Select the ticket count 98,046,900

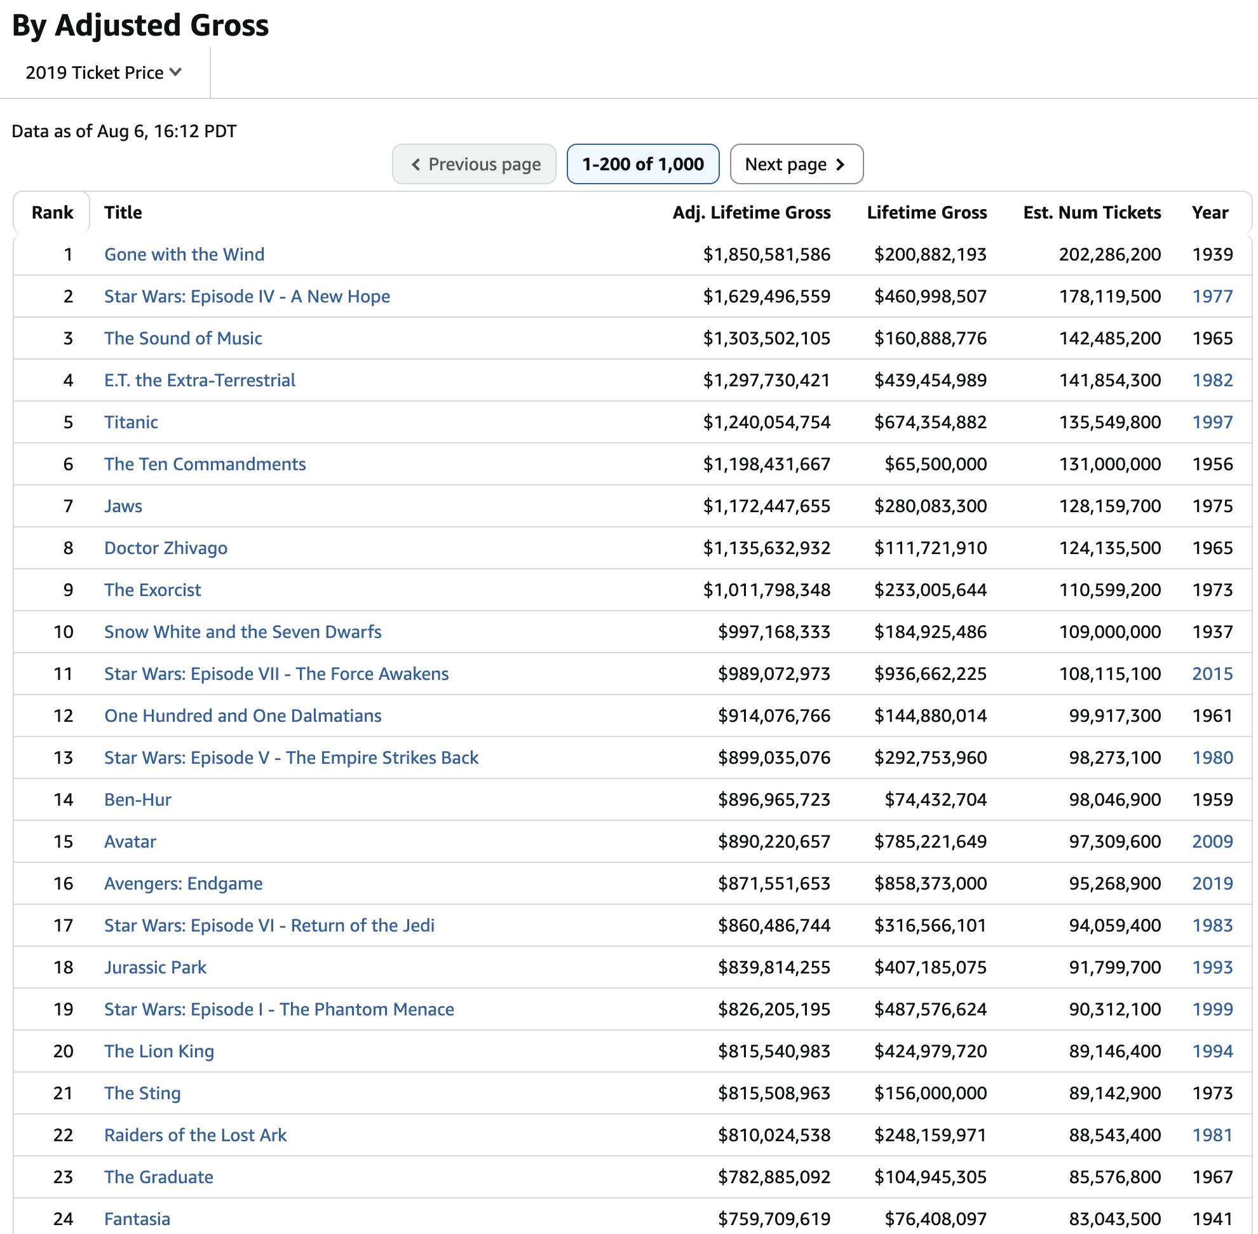pos(1115,799)
